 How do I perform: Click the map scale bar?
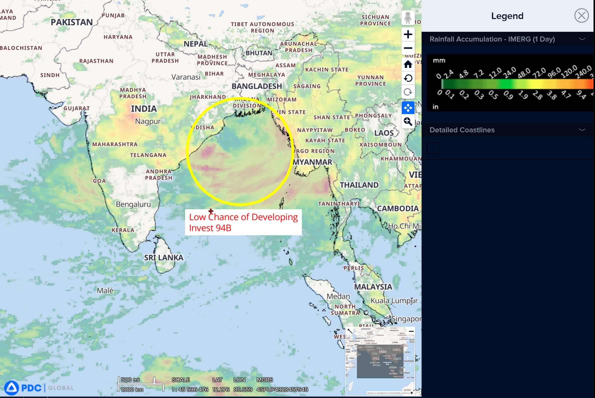click(x=141, y=384)
